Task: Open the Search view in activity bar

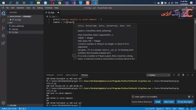Action: coord(3,21)
